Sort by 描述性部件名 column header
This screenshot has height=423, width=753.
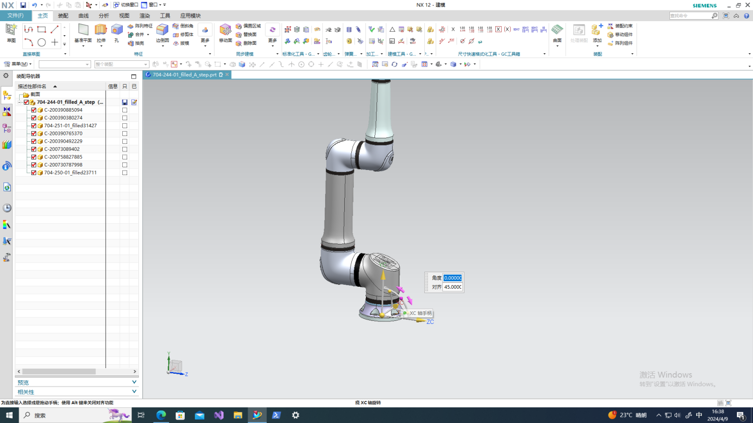point(60,87)
